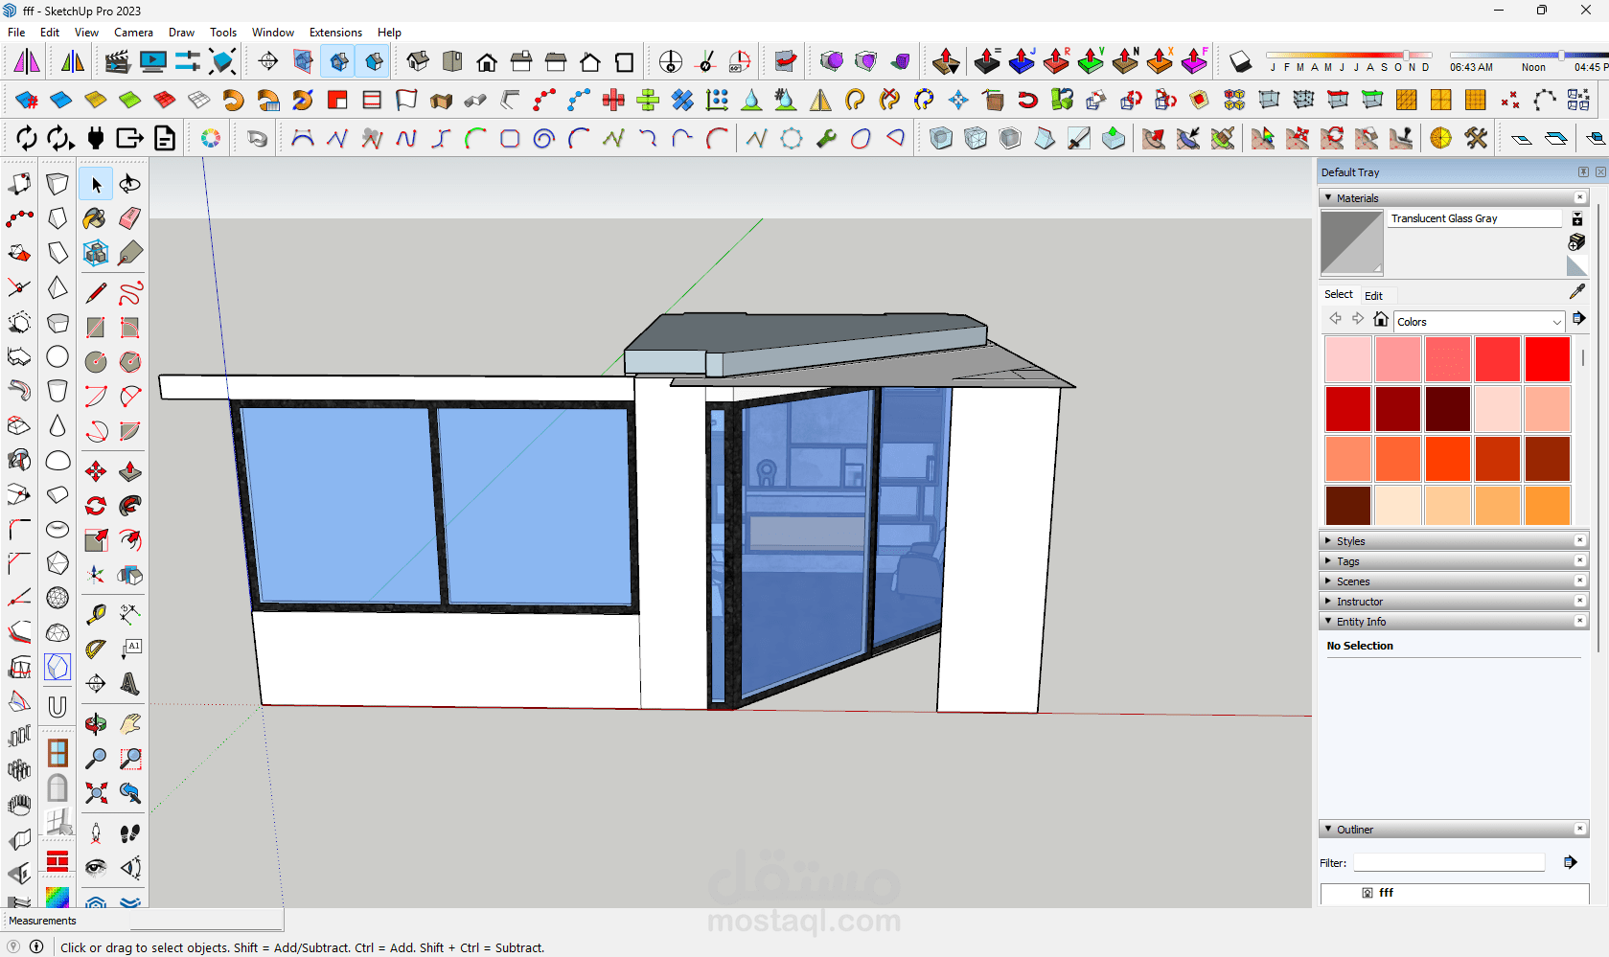Pick the Eraser tool

pos(130,219)
